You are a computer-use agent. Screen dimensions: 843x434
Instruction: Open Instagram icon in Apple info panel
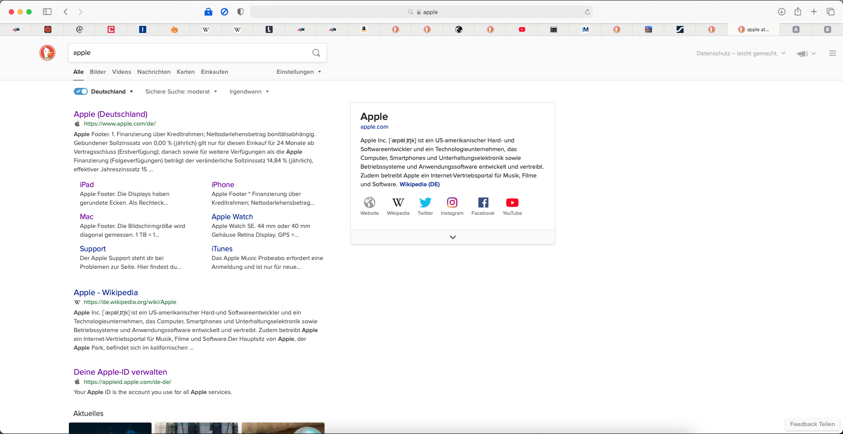point(452,203)
